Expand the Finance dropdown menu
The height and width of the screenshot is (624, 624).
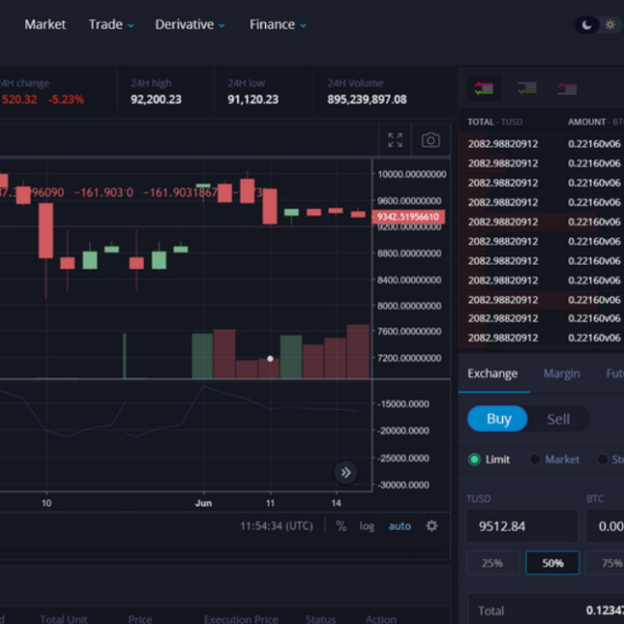(277, 25)
